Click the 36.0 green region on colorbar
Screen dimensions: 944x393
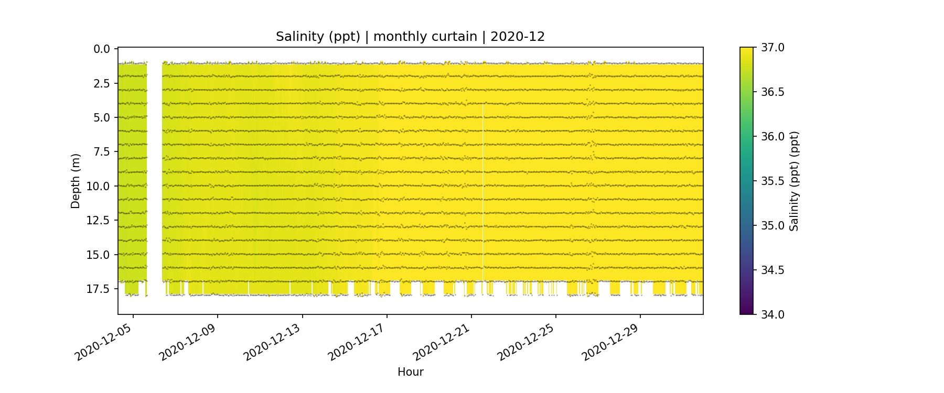click(x=746, y=137)
